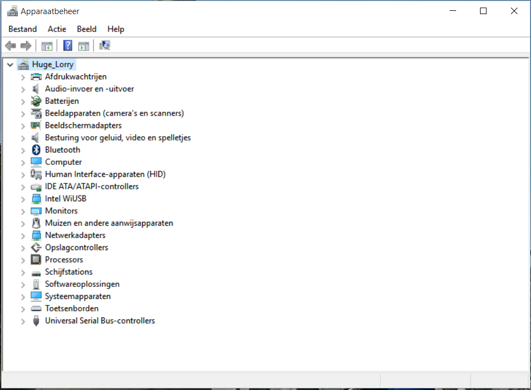Click the Back arrow toolbar icon
Screen dimensions: 531x390
[x=10, y=46]
